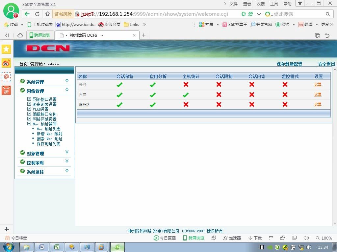This screenshot has height=252, width=337.
Task: Go to the browser home icon
Action: click(x=47, y=14)
